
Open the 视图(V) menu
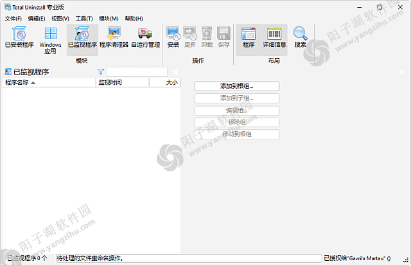[x=60, y=19]
